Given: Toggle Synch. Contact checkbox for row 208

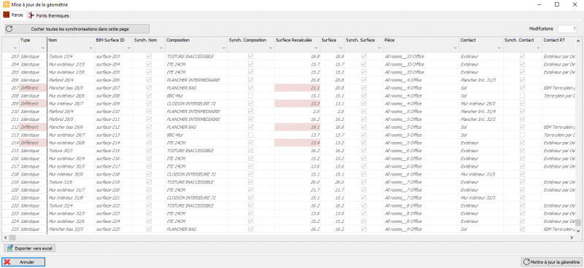Looking at the screenshot, I should pos(523,95).
